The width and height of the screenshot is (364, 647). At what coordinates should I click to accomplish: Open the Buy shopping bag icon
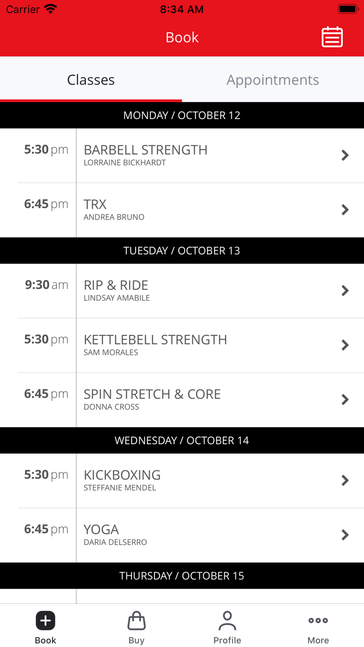tap(136, 620)
